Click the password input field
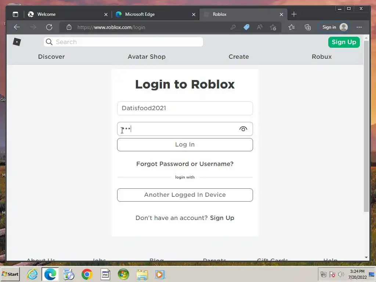Viewport: 376px width, 282px height. click(185, 129)
